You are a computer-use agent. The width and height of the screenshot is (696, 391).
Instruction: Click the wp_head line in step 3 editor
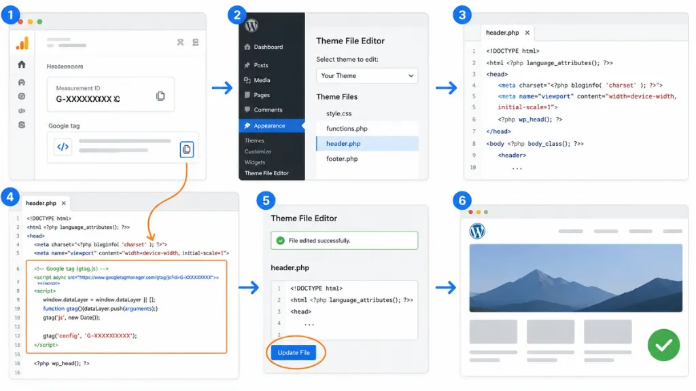coord(530,119)
